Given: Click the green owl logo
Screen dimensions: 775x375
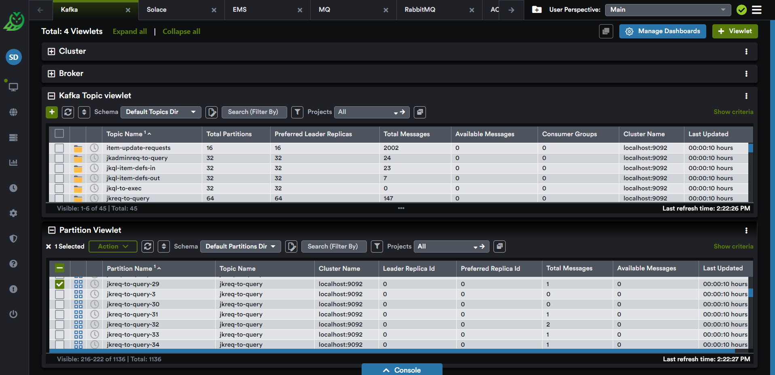Looking at the screenshot, I should pyautogui.click(x=14, y=22).
